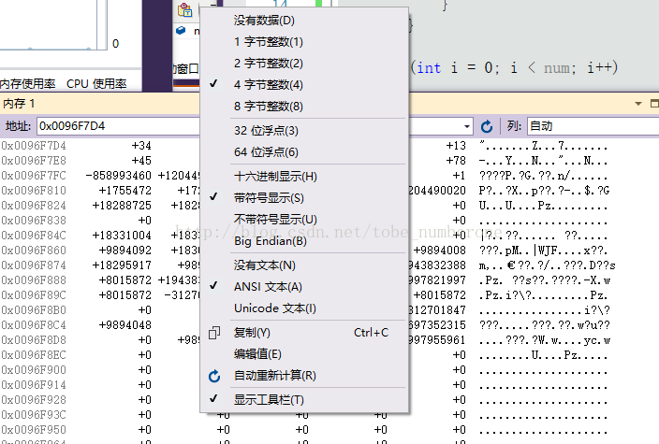The width and height of the screenshot is (659, 444).
Task: Click value +45 in row 0x0096F7E8
Action: [141, 161]
